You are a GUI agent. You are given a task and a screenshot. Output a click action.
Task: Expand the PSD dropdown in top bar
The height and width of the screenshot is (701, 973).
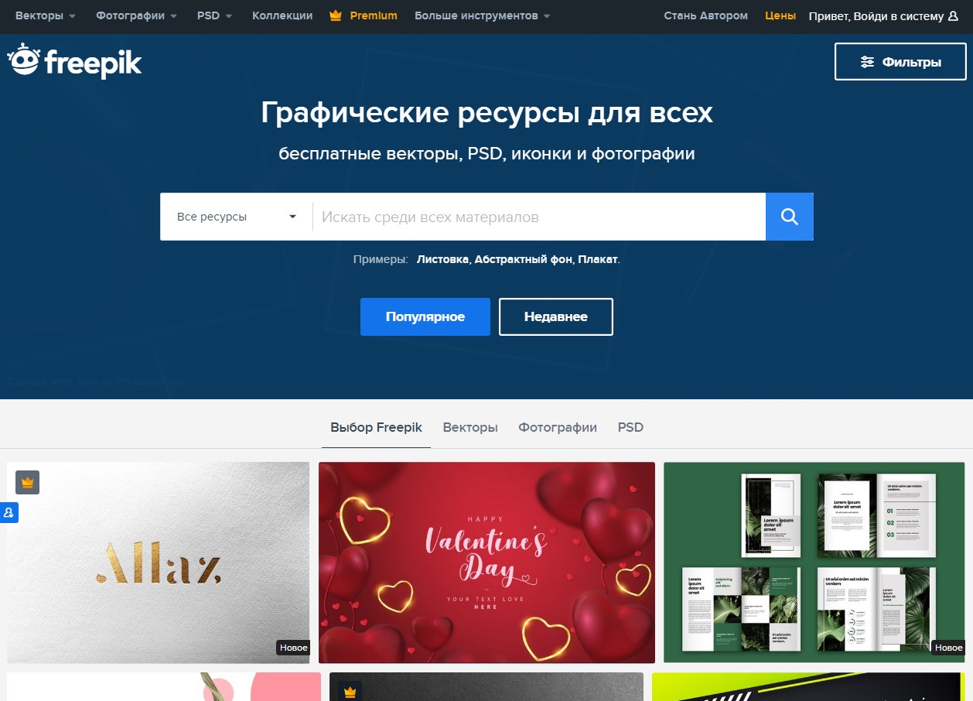(x=215, y=15)
